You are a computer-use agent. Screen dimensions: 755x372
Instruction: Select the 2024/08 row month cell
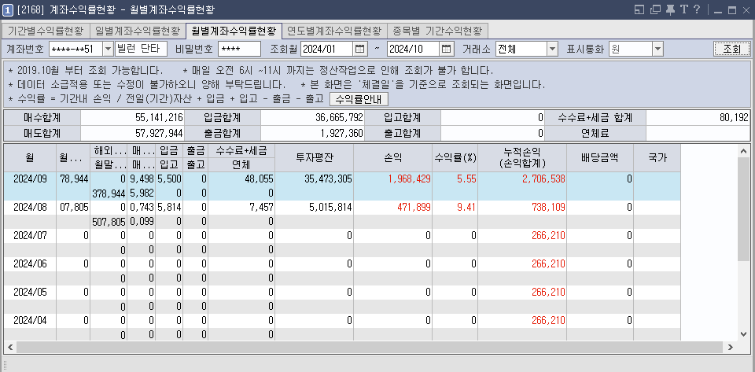[x=30, y=208]
